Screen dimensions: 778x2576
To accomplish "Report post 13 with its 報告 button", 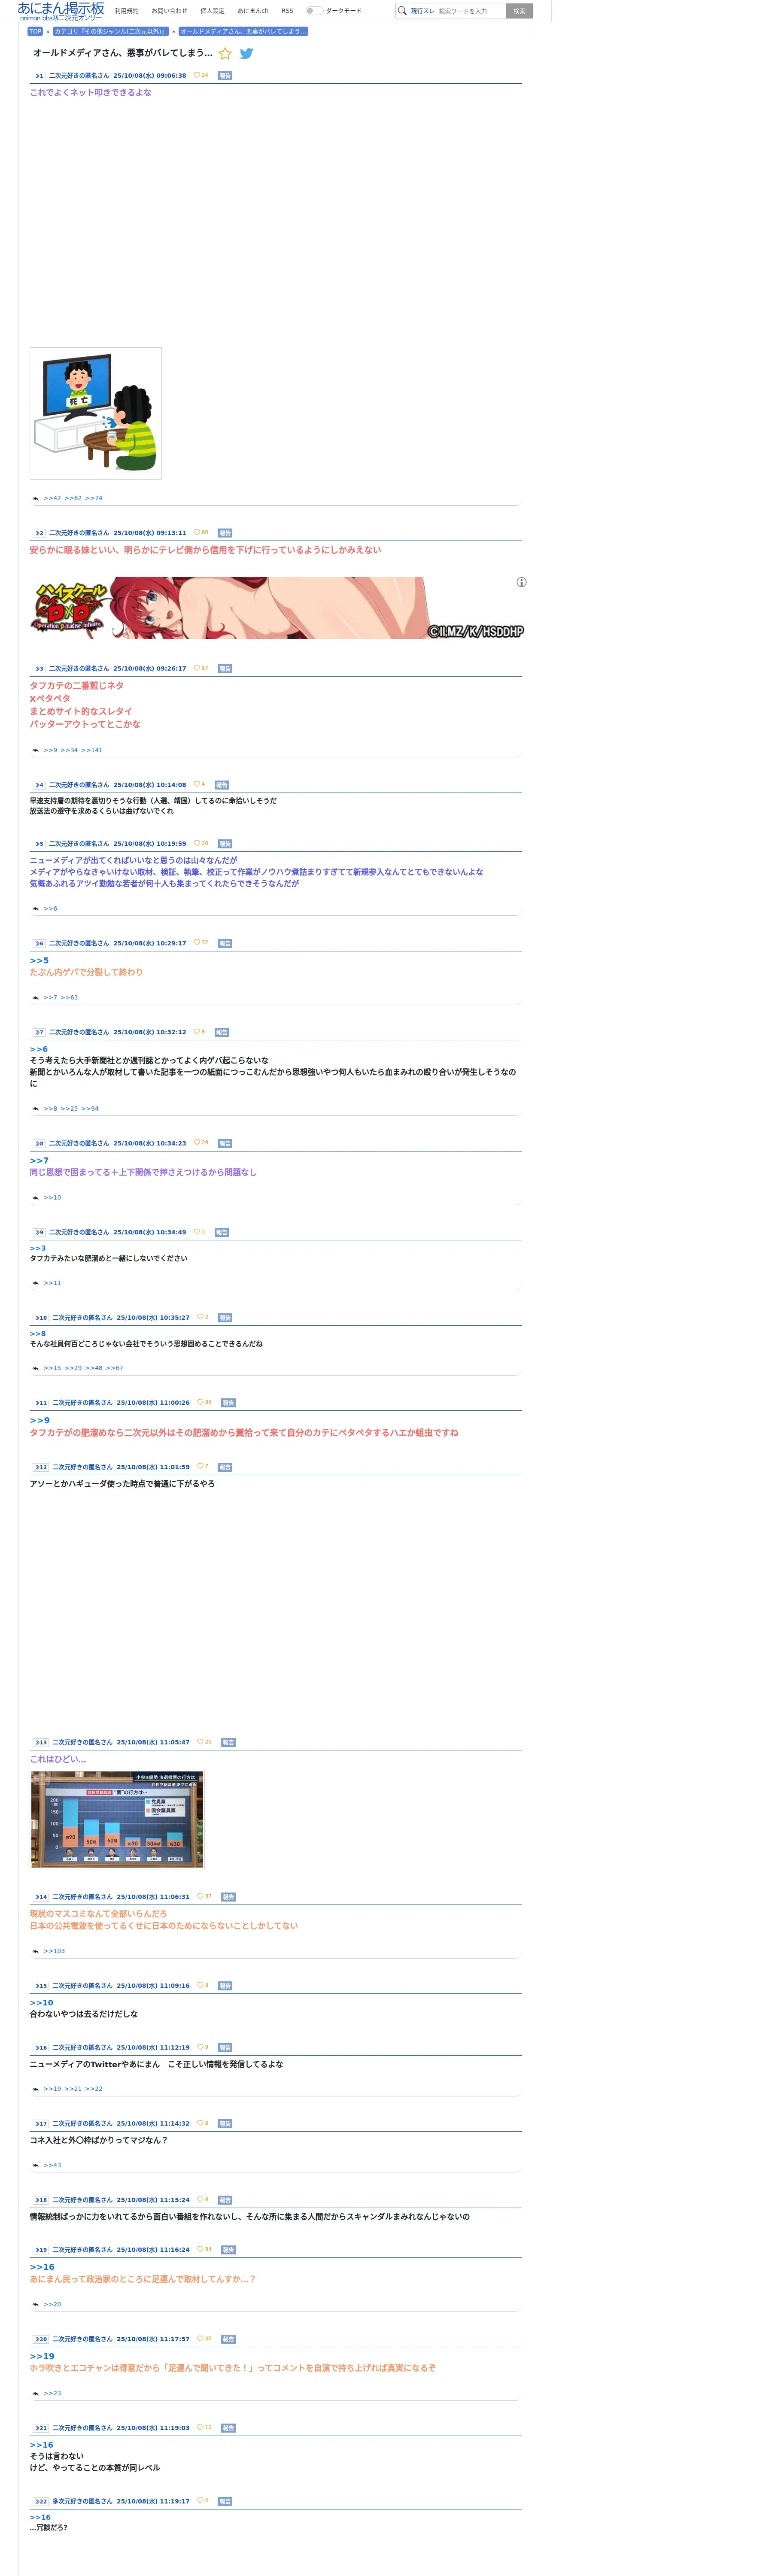I will pyautogui.click(x=228, y=1742).
